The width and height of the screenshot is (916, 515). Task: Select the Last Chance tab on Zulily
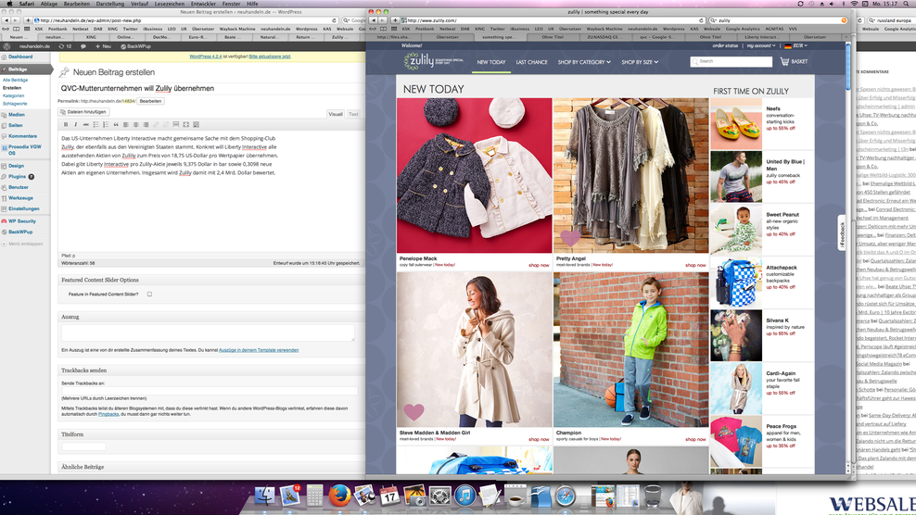click(x=531, y=62)
